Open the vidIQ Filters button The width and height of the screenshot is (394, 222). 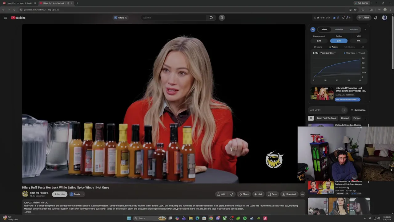click(x=120, y=18)
